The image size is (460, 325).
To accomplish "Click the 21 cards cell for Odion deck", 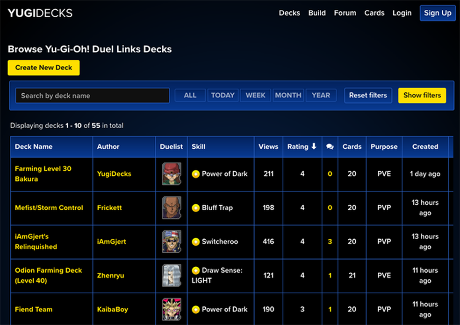I will point(352,276).
